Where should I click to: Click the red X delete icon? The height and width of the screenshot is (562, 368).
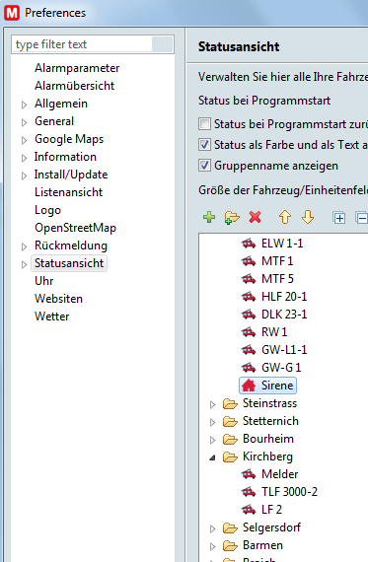(255, 217)
